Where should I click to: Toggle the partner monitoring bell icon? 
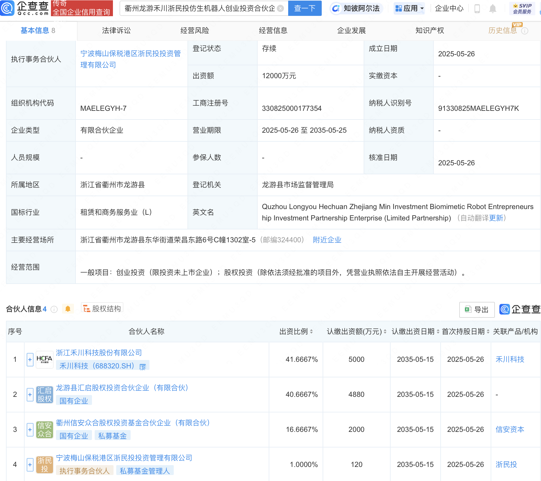point(68,309)
